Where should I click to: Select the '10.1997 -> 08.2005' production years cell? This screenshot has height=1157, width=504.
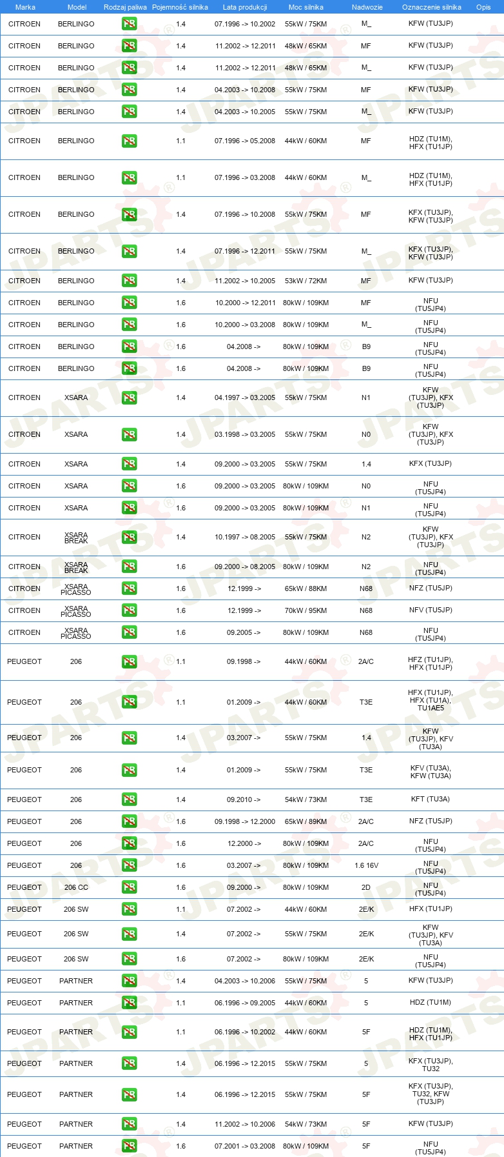coord(245,537)
